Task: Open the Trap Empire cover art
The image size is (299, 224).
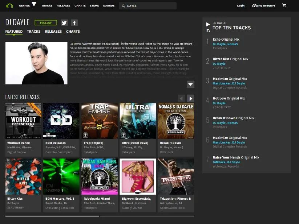Action: tap(100, 121)
